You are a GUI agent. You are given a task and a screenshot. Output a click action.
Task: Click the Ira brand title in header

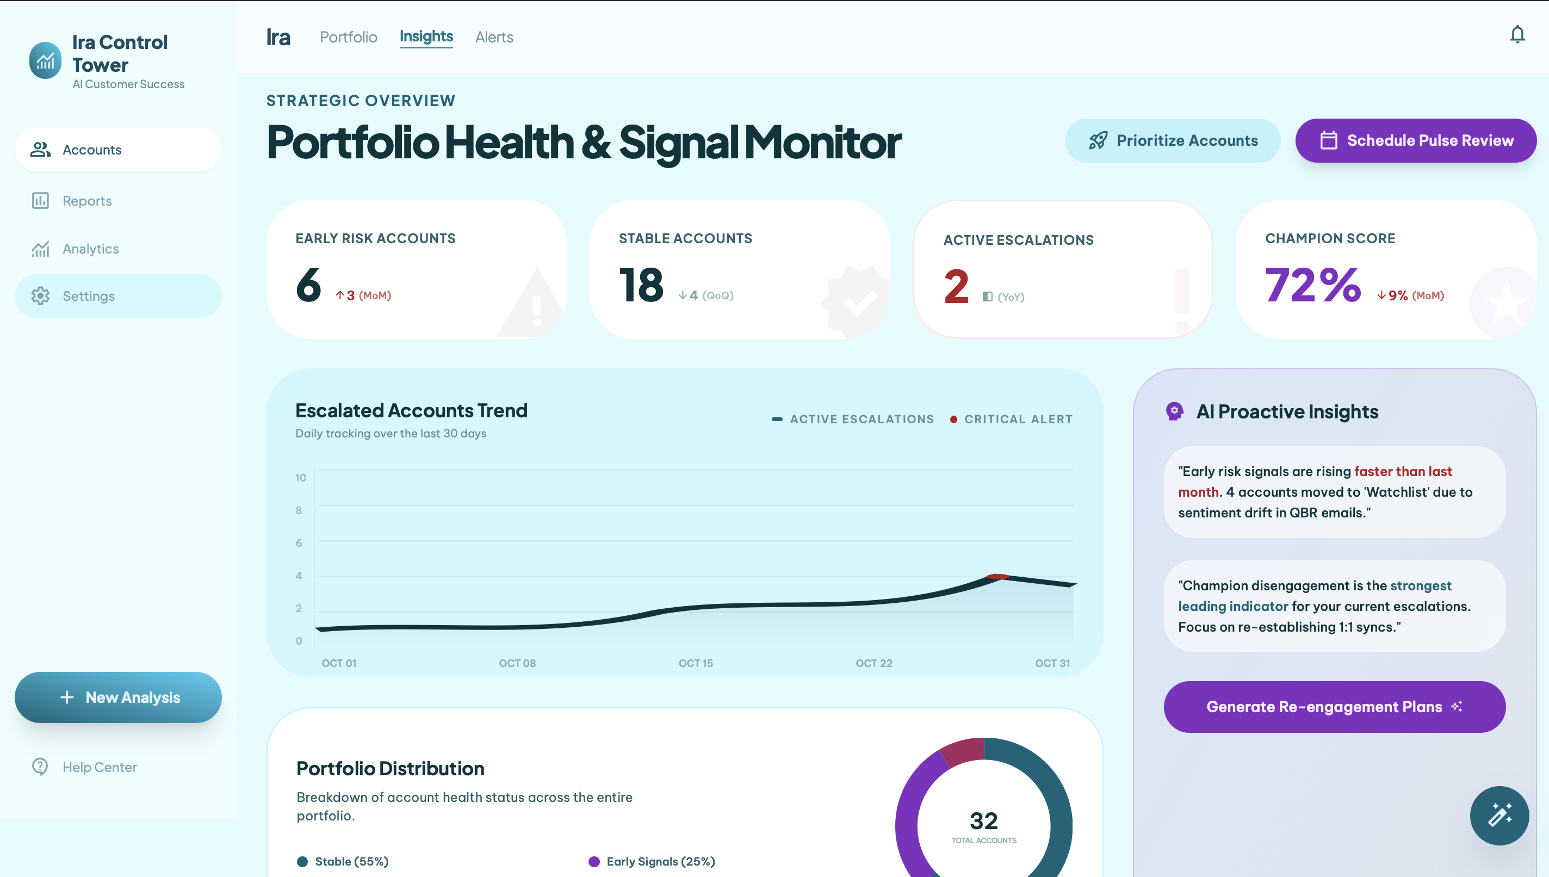click(278, 38)
